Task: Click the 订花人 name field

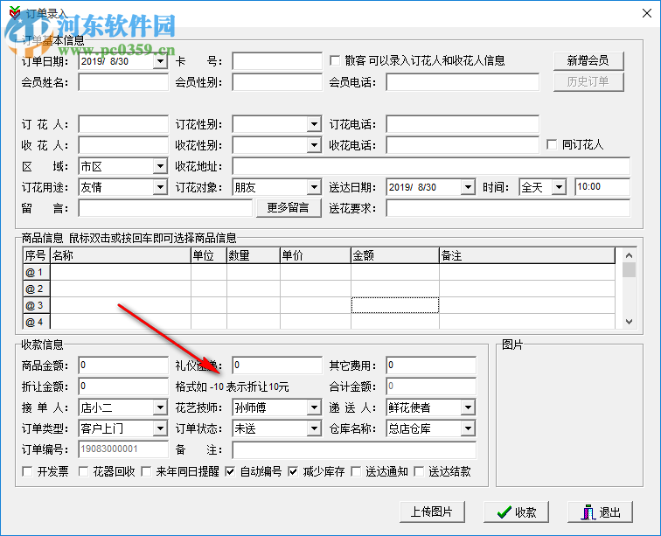Action: 123,124
